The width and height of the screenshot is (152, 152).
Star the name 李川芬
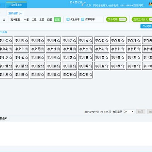(123, 57)
